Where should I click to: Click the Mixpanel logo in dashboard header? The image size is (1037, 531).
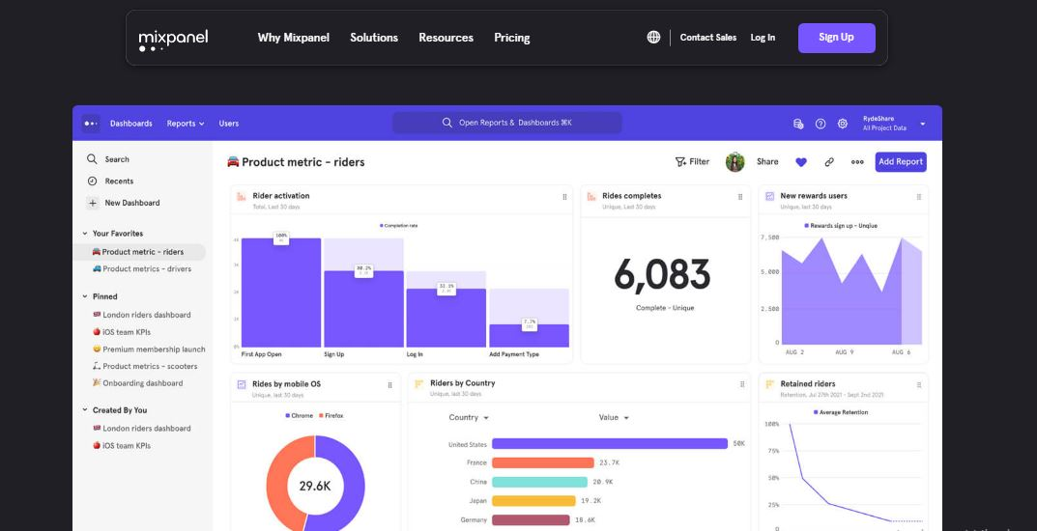91,124
